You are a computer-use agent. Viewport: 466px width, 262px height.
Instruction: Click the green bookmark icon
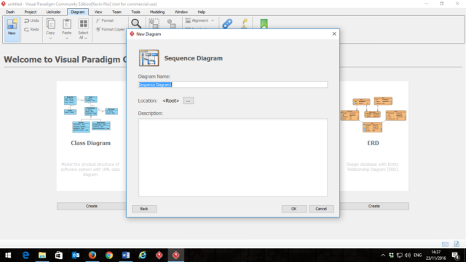[x=264, y=23]
